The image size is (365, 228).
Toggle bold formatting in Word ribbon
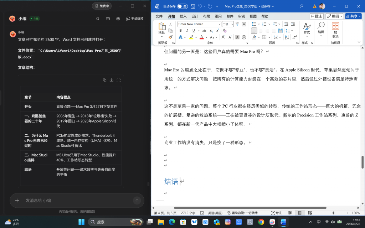[x=180, y=31]
